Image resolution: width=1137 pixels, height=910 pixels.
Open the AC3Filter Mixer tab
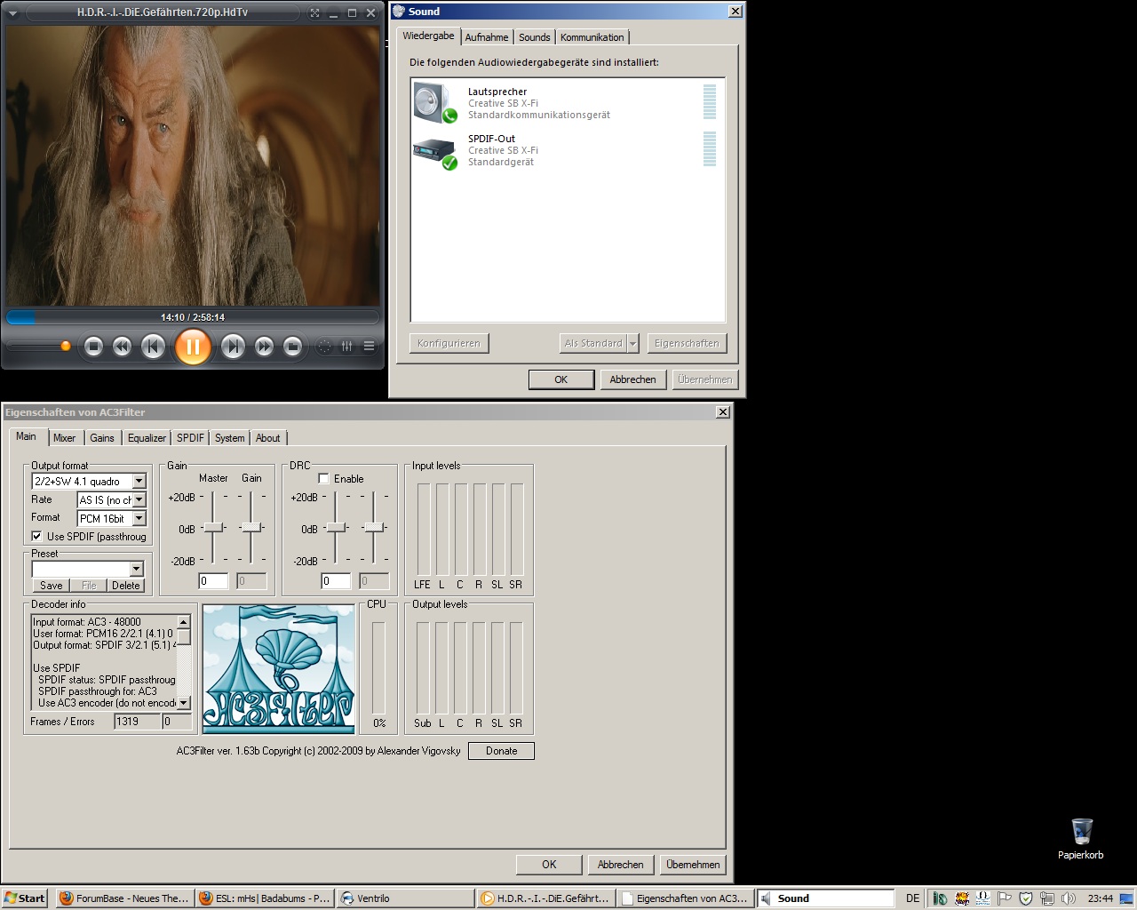(64, 438)
